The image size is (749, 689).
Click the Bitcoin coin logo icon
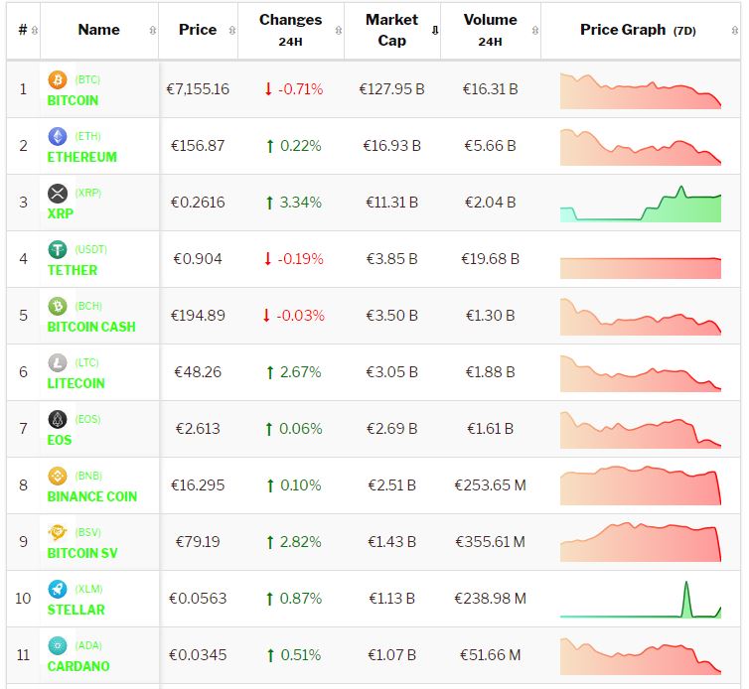(x=58, y=79)
